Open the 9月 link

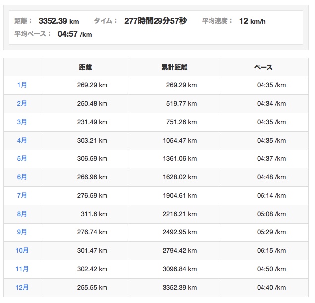tap(22, 232)
